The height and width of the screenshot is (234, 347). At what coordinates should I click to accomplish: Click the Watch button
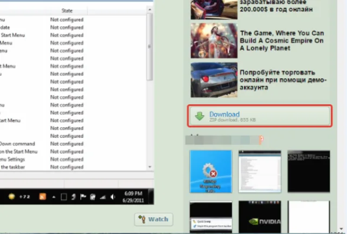tap(153, 219)
